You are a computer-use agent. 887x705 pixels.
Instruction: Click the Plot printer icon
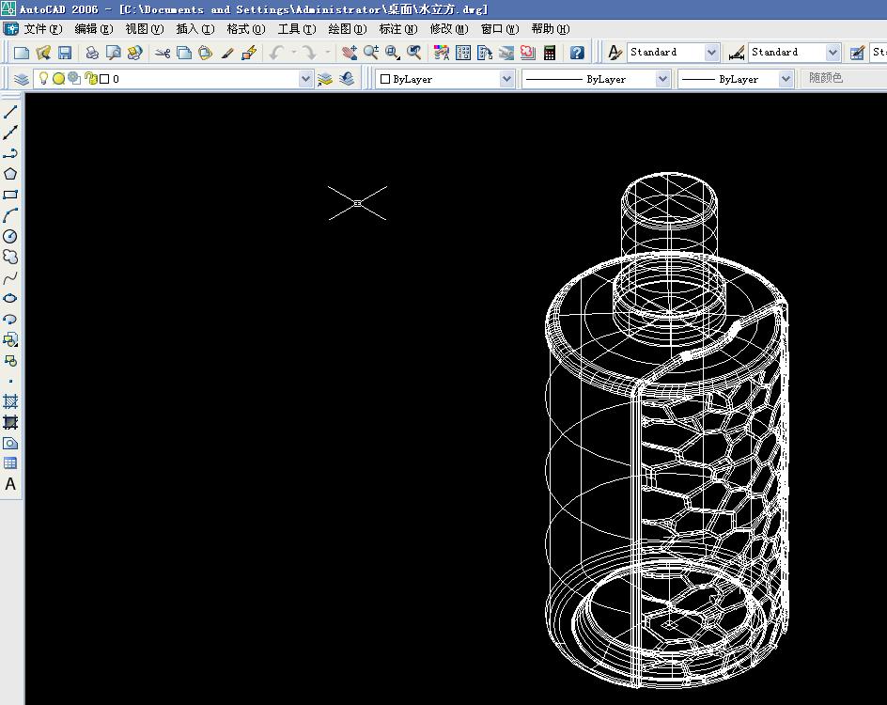point(92,53)
